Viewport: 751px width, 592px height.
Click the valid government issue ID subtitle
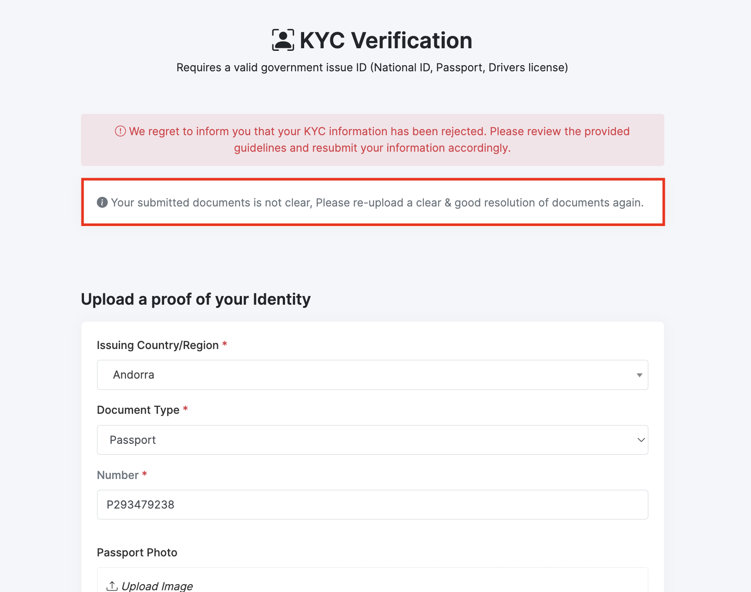(372, 67)
